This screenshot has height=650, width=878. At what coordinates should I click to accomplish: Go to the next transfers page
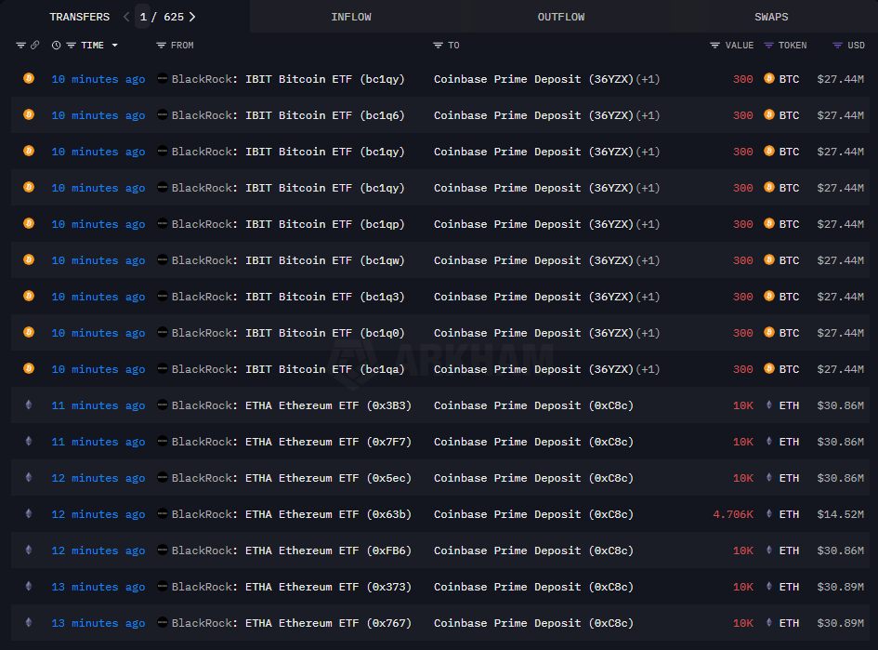[x=192, y=17]
